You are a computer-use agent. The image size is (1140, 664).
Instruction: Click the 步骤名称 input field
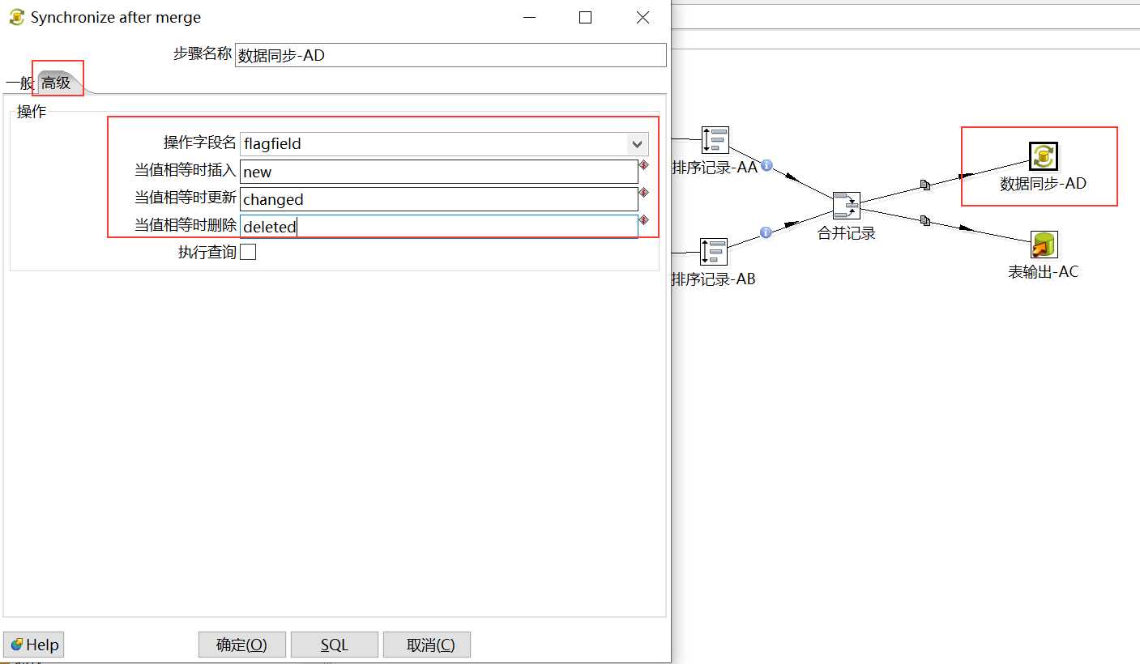[450, 55]
